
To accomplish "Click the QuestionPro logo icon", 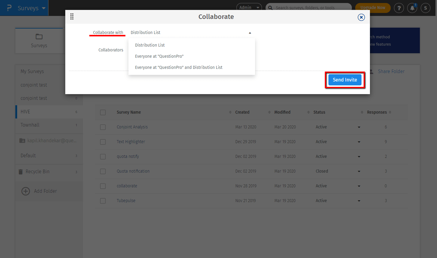I will [x=9, y=8].
